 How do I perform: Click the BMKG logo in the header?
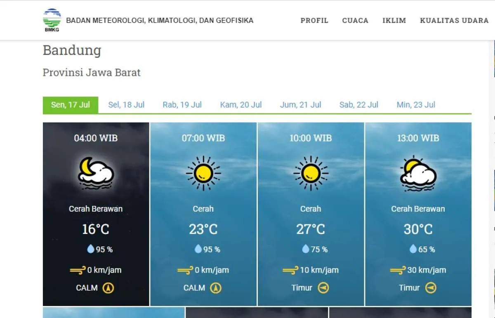[52, 20]
